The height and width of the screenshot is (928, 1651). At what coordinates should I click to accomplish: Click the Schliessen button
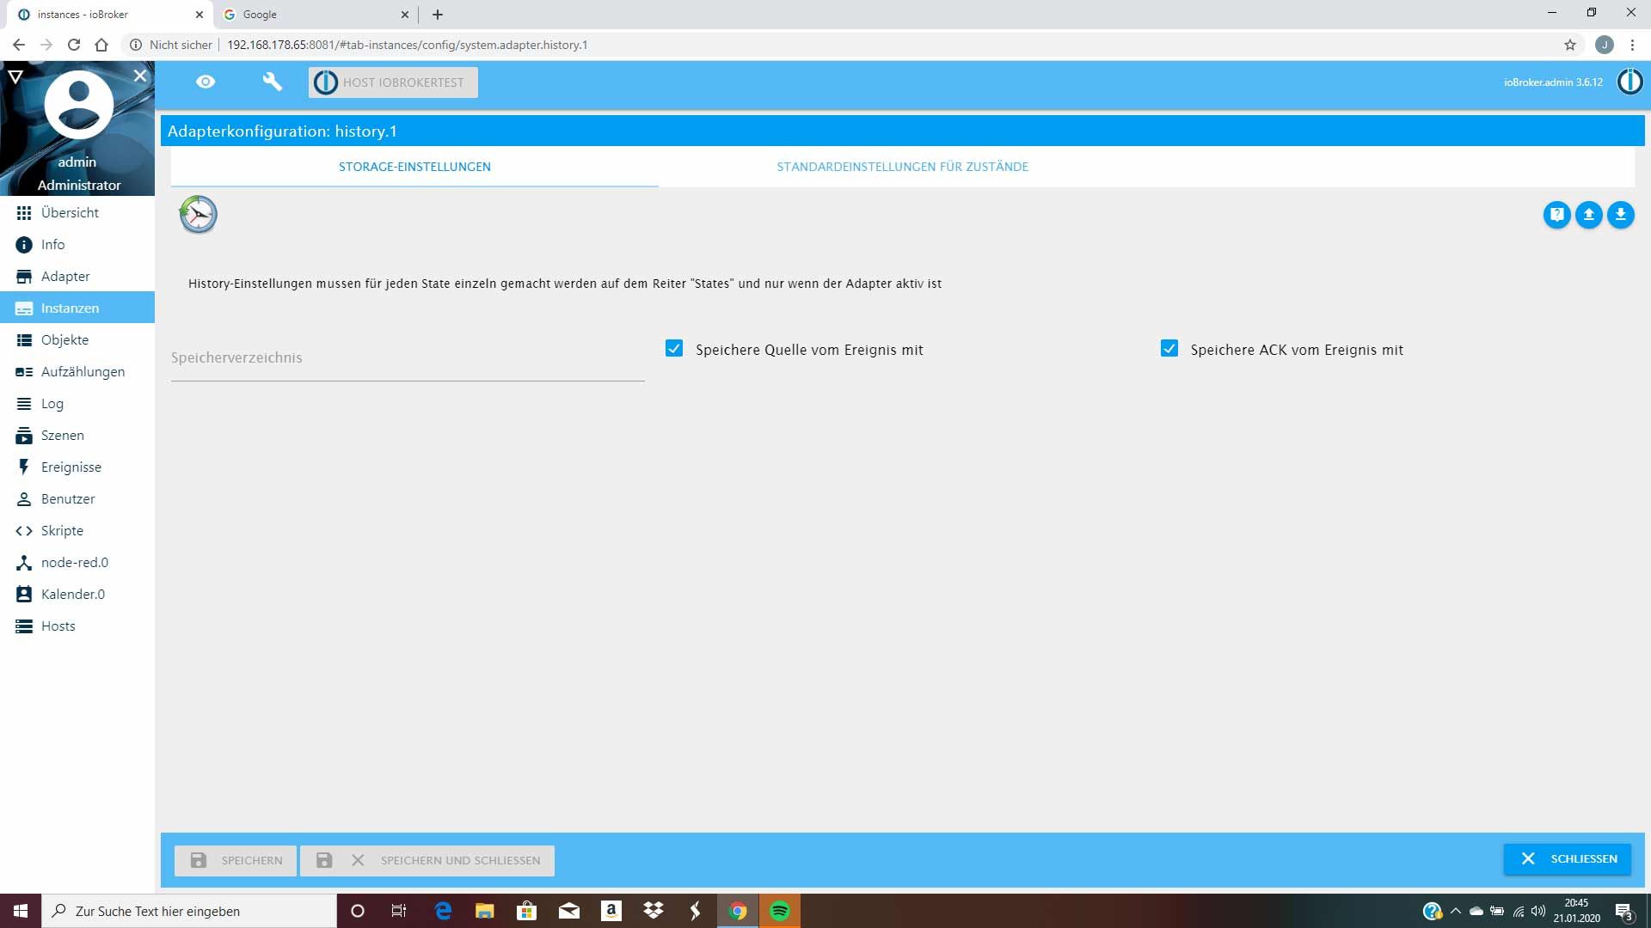[1567, 859]
